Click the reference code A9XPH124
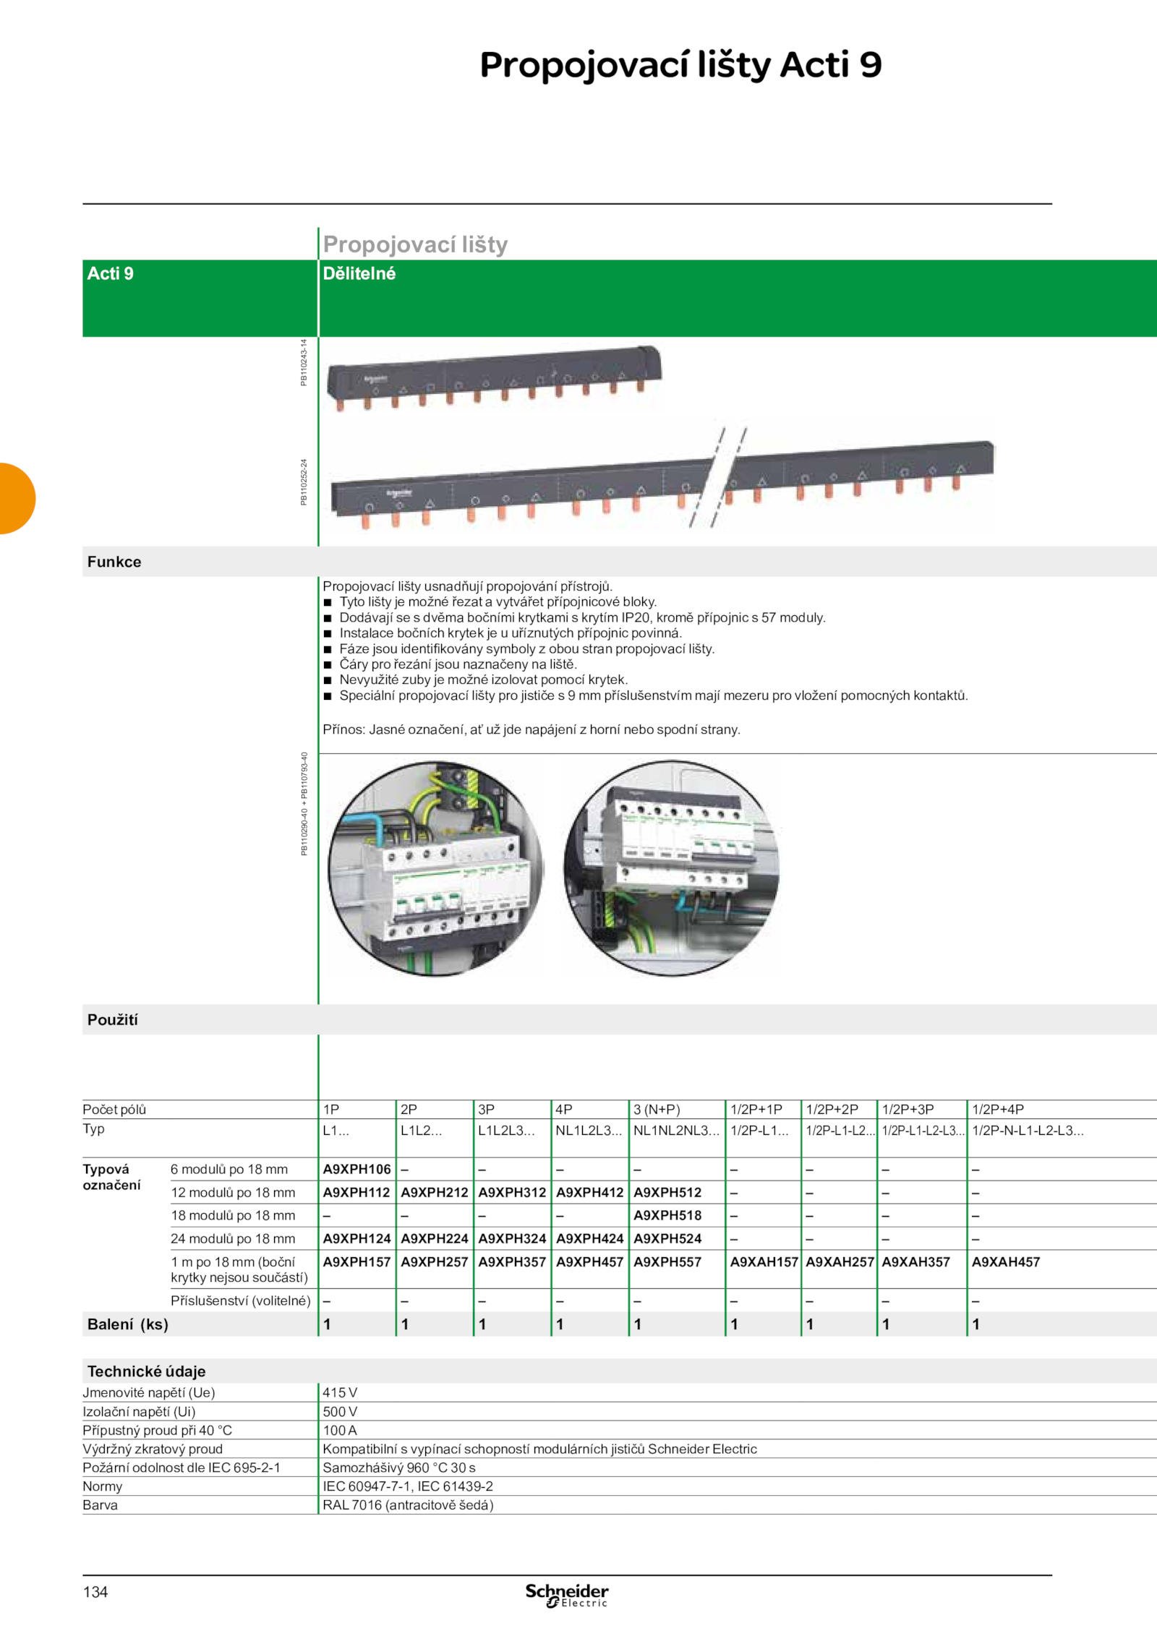1157x1636 pixels. coord(357,1238)
